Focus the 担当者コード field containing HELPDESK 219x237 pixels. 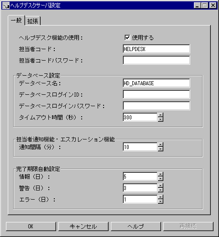point(156,49)
